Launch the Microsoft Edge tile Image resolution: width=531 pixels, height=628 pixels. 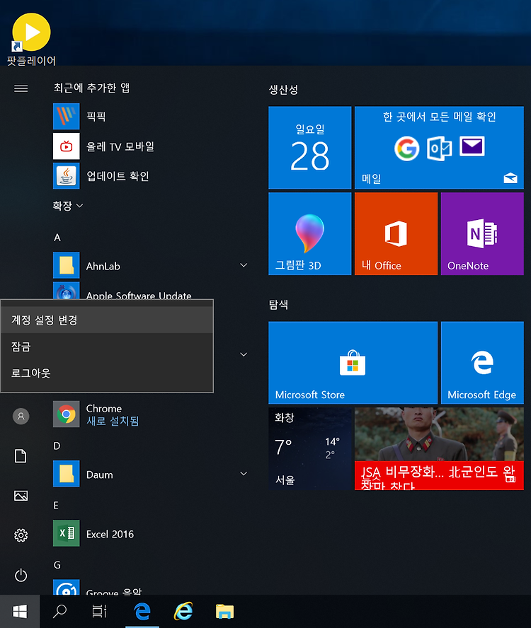482,363
